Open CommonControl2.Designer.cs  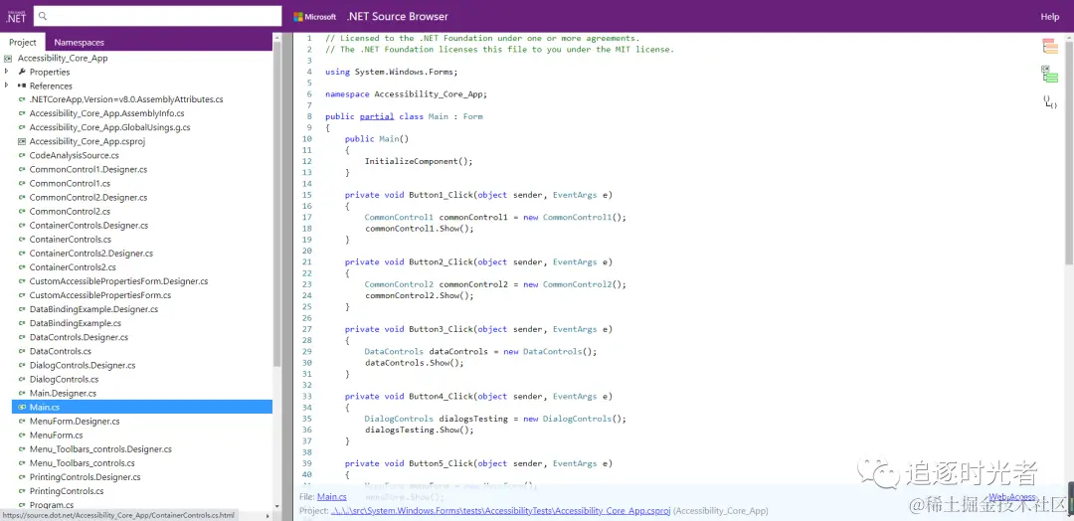[89, 197]
